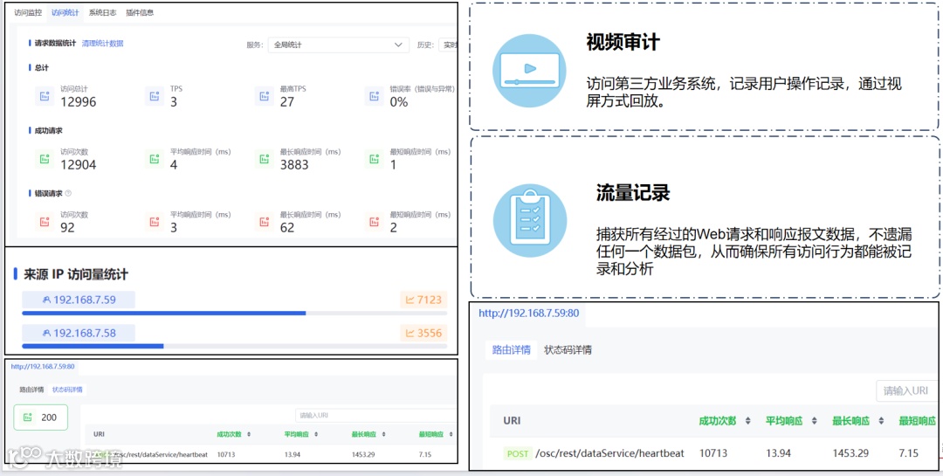Click the 请输入URI field above the POST table
Image resolution: width=943 pixels, height=476 pixels.
click(x=906, y=390)
